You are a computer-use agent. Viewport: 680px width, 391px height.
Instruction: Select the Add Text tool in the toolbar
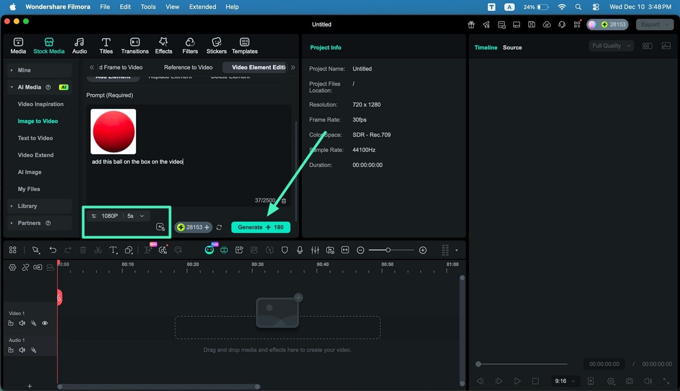pos(114,250)
